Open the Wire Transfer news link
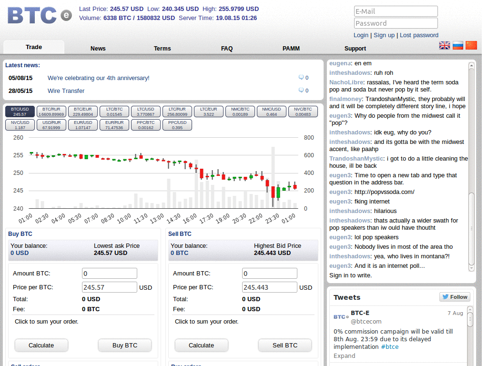488x366 pixels. [x=66, y=91]
